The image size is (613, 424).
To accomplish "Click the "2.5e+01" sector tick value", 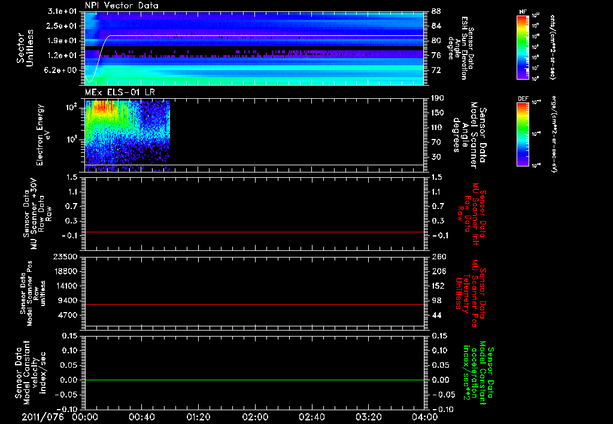I will [x=63, y=26].
